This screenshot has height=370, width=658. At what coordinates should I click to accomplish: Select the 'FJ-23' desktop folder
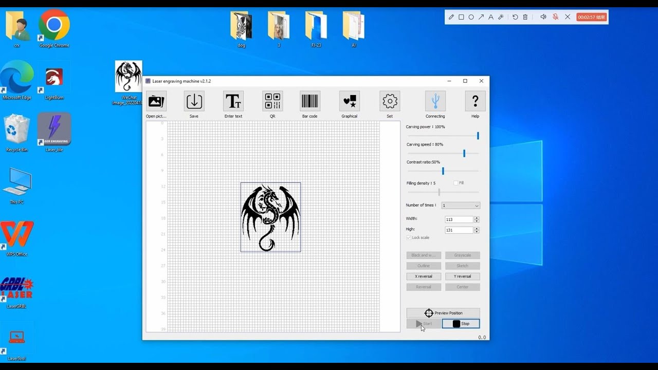click(316, 29)
